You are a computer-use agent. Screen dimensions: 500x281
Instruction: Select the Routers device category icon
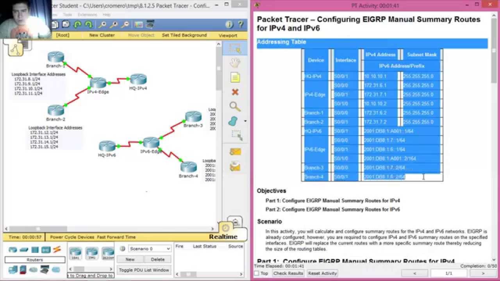[x=13, y=250]
